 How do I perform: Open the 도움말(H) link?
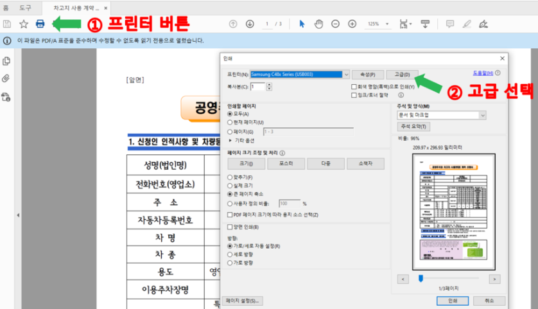[483, 73]
